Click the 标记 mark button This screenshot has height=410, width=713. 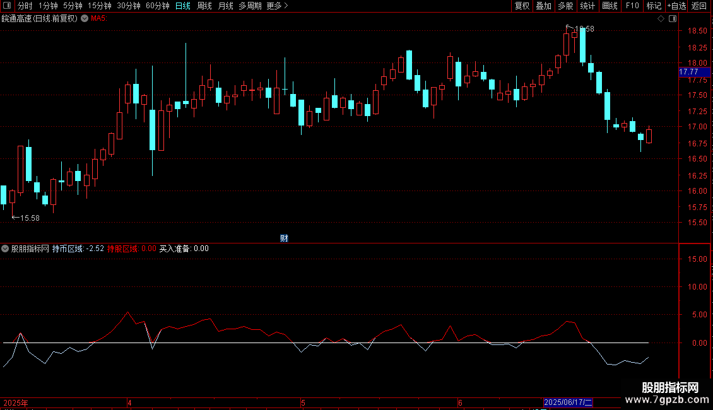click(654, 6)
